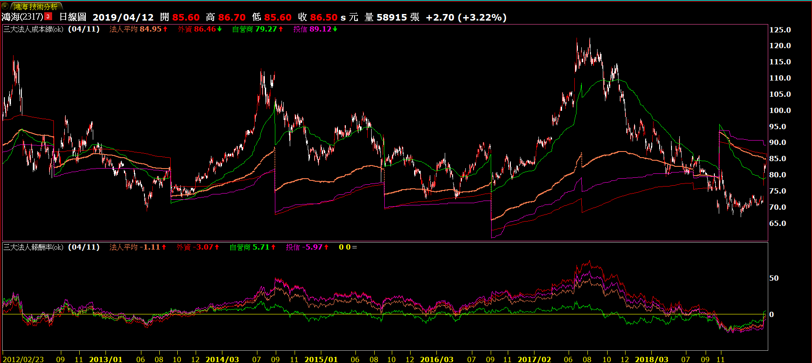
Task: Click the red up arrow after 法人平均 84.95
Action: (165, 29)
